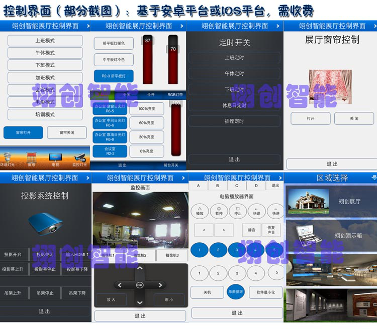Select white circle button 1

pos(200,273)
